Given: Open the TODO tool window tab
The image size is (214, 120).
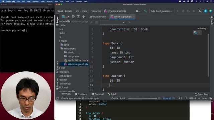Looking at the screenshot, I should (66, 94).
